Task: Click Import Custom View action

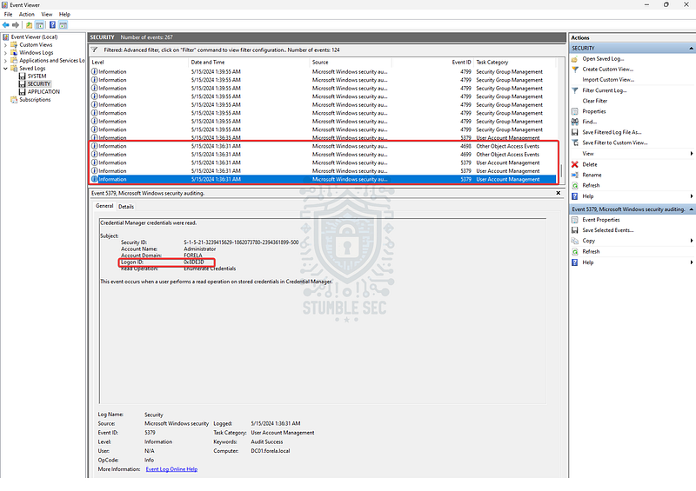Action: pos(608,80)
